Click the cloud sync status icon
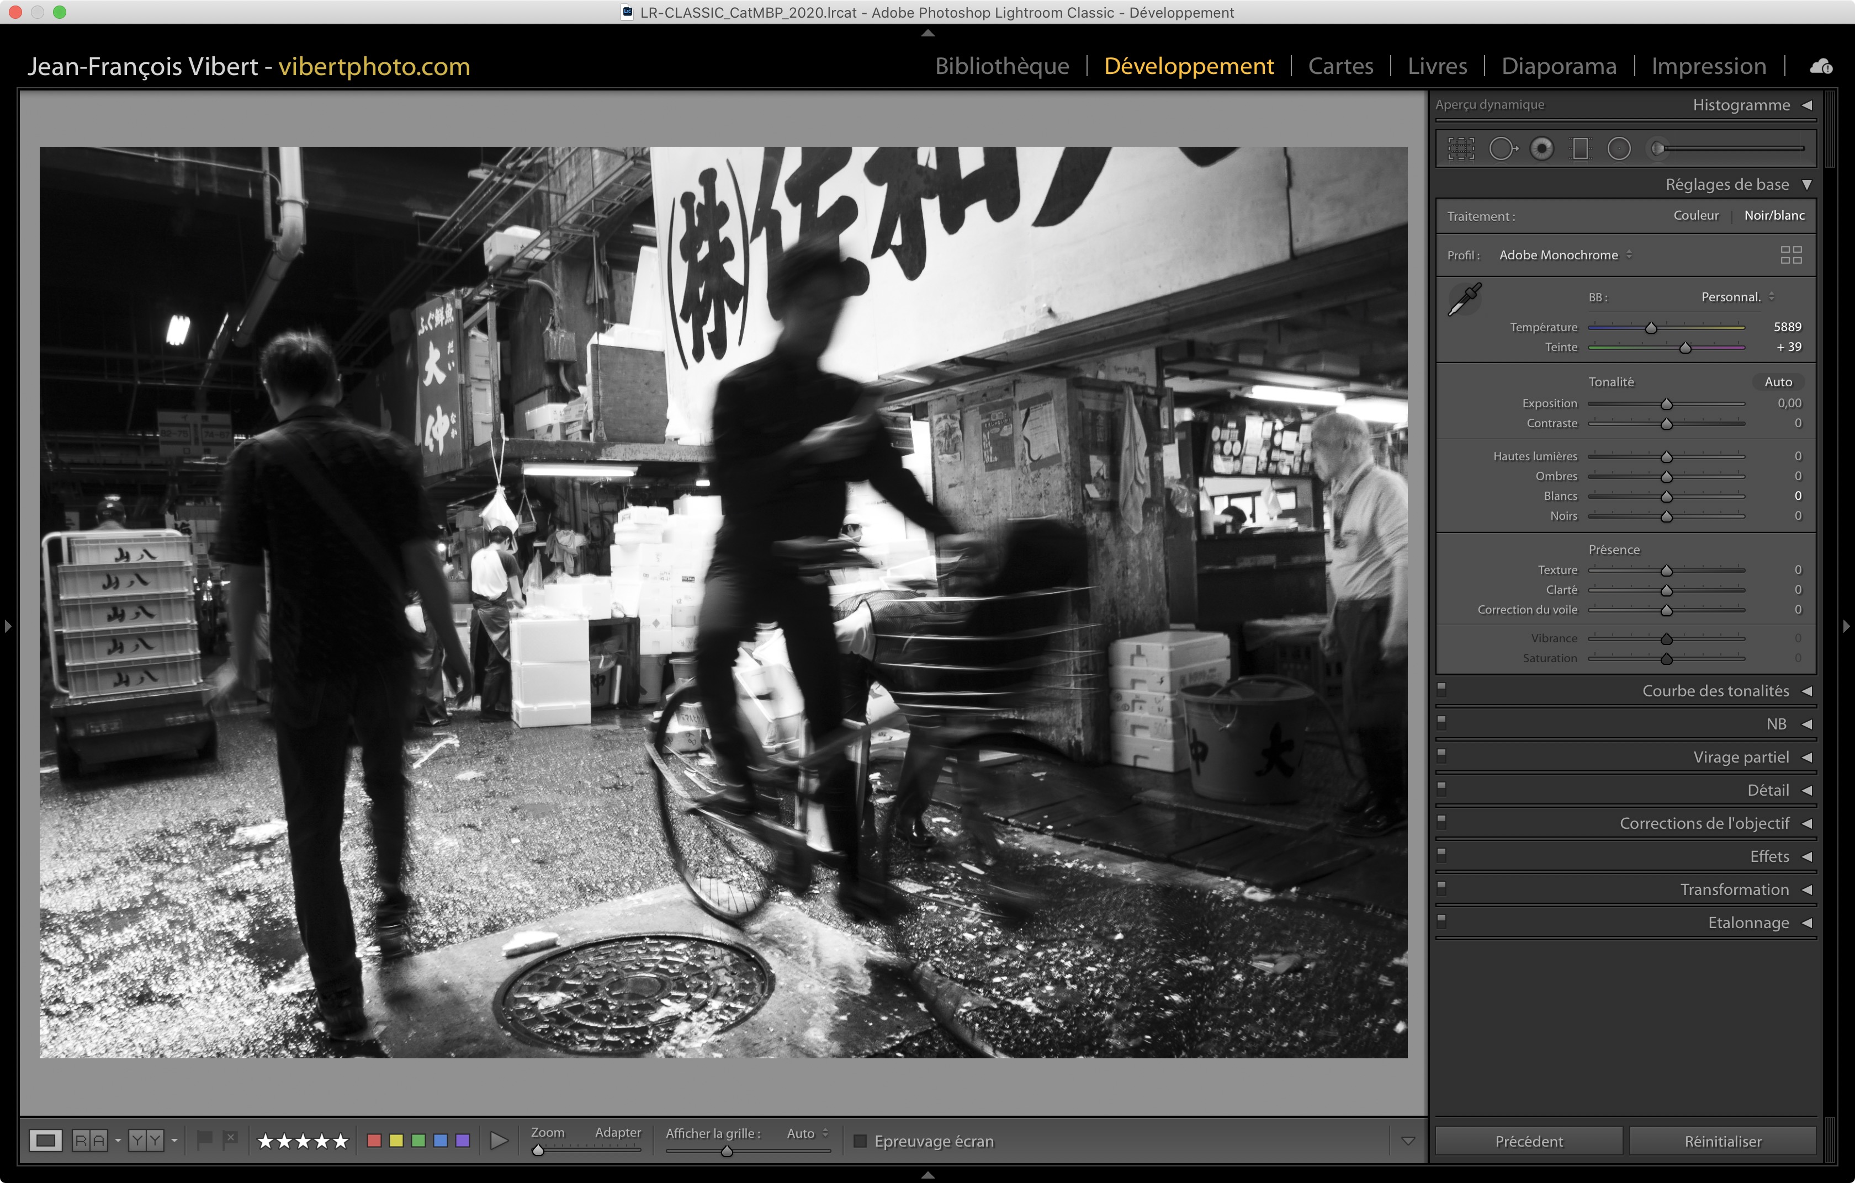1855x1183 pixels. [x=1821, y=66]
